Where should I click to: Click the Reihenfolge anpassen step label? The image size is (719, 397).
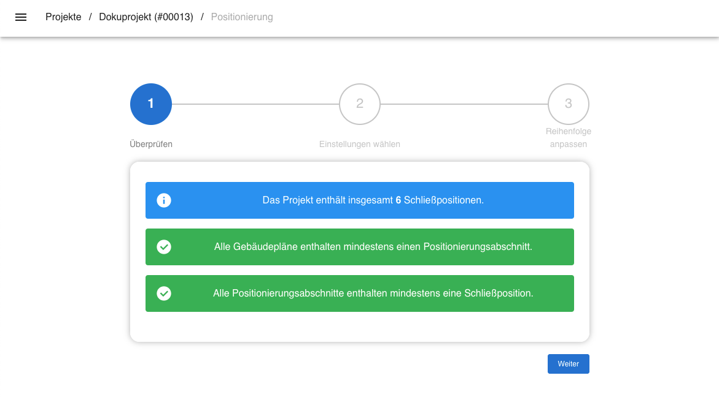568,137
